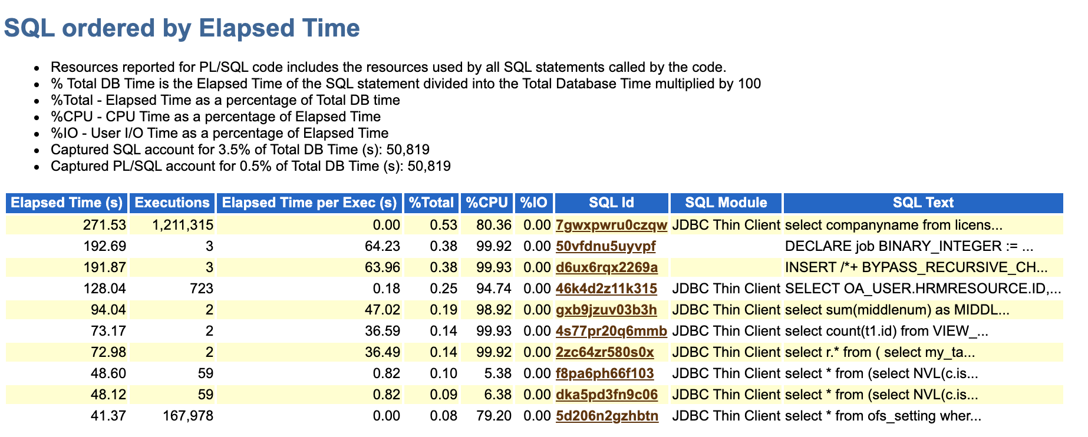
Task: Select %CPU value 5.38
Action: coord(497,373)
